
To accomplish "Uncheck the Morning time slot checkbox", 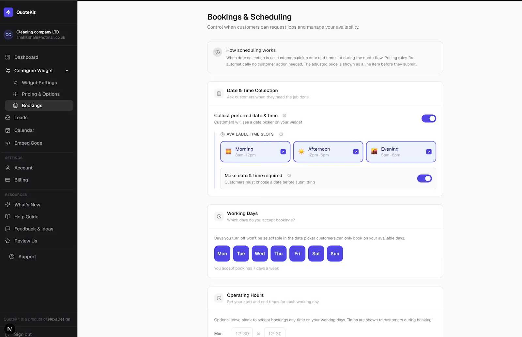I will click(283, 152).
